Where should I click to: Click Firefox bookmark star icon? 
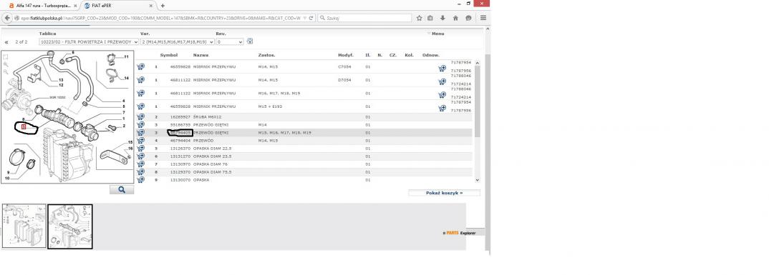click(420, 18)
